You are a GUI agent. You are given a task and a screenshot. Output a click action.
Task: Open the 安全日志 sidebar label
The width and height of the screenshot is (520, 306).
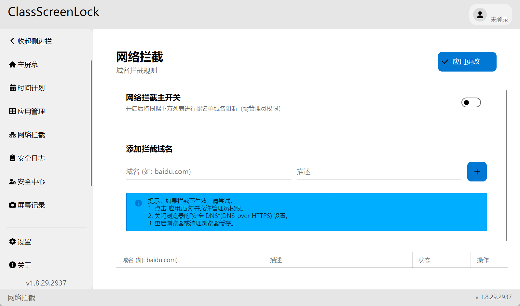point(31,158)
